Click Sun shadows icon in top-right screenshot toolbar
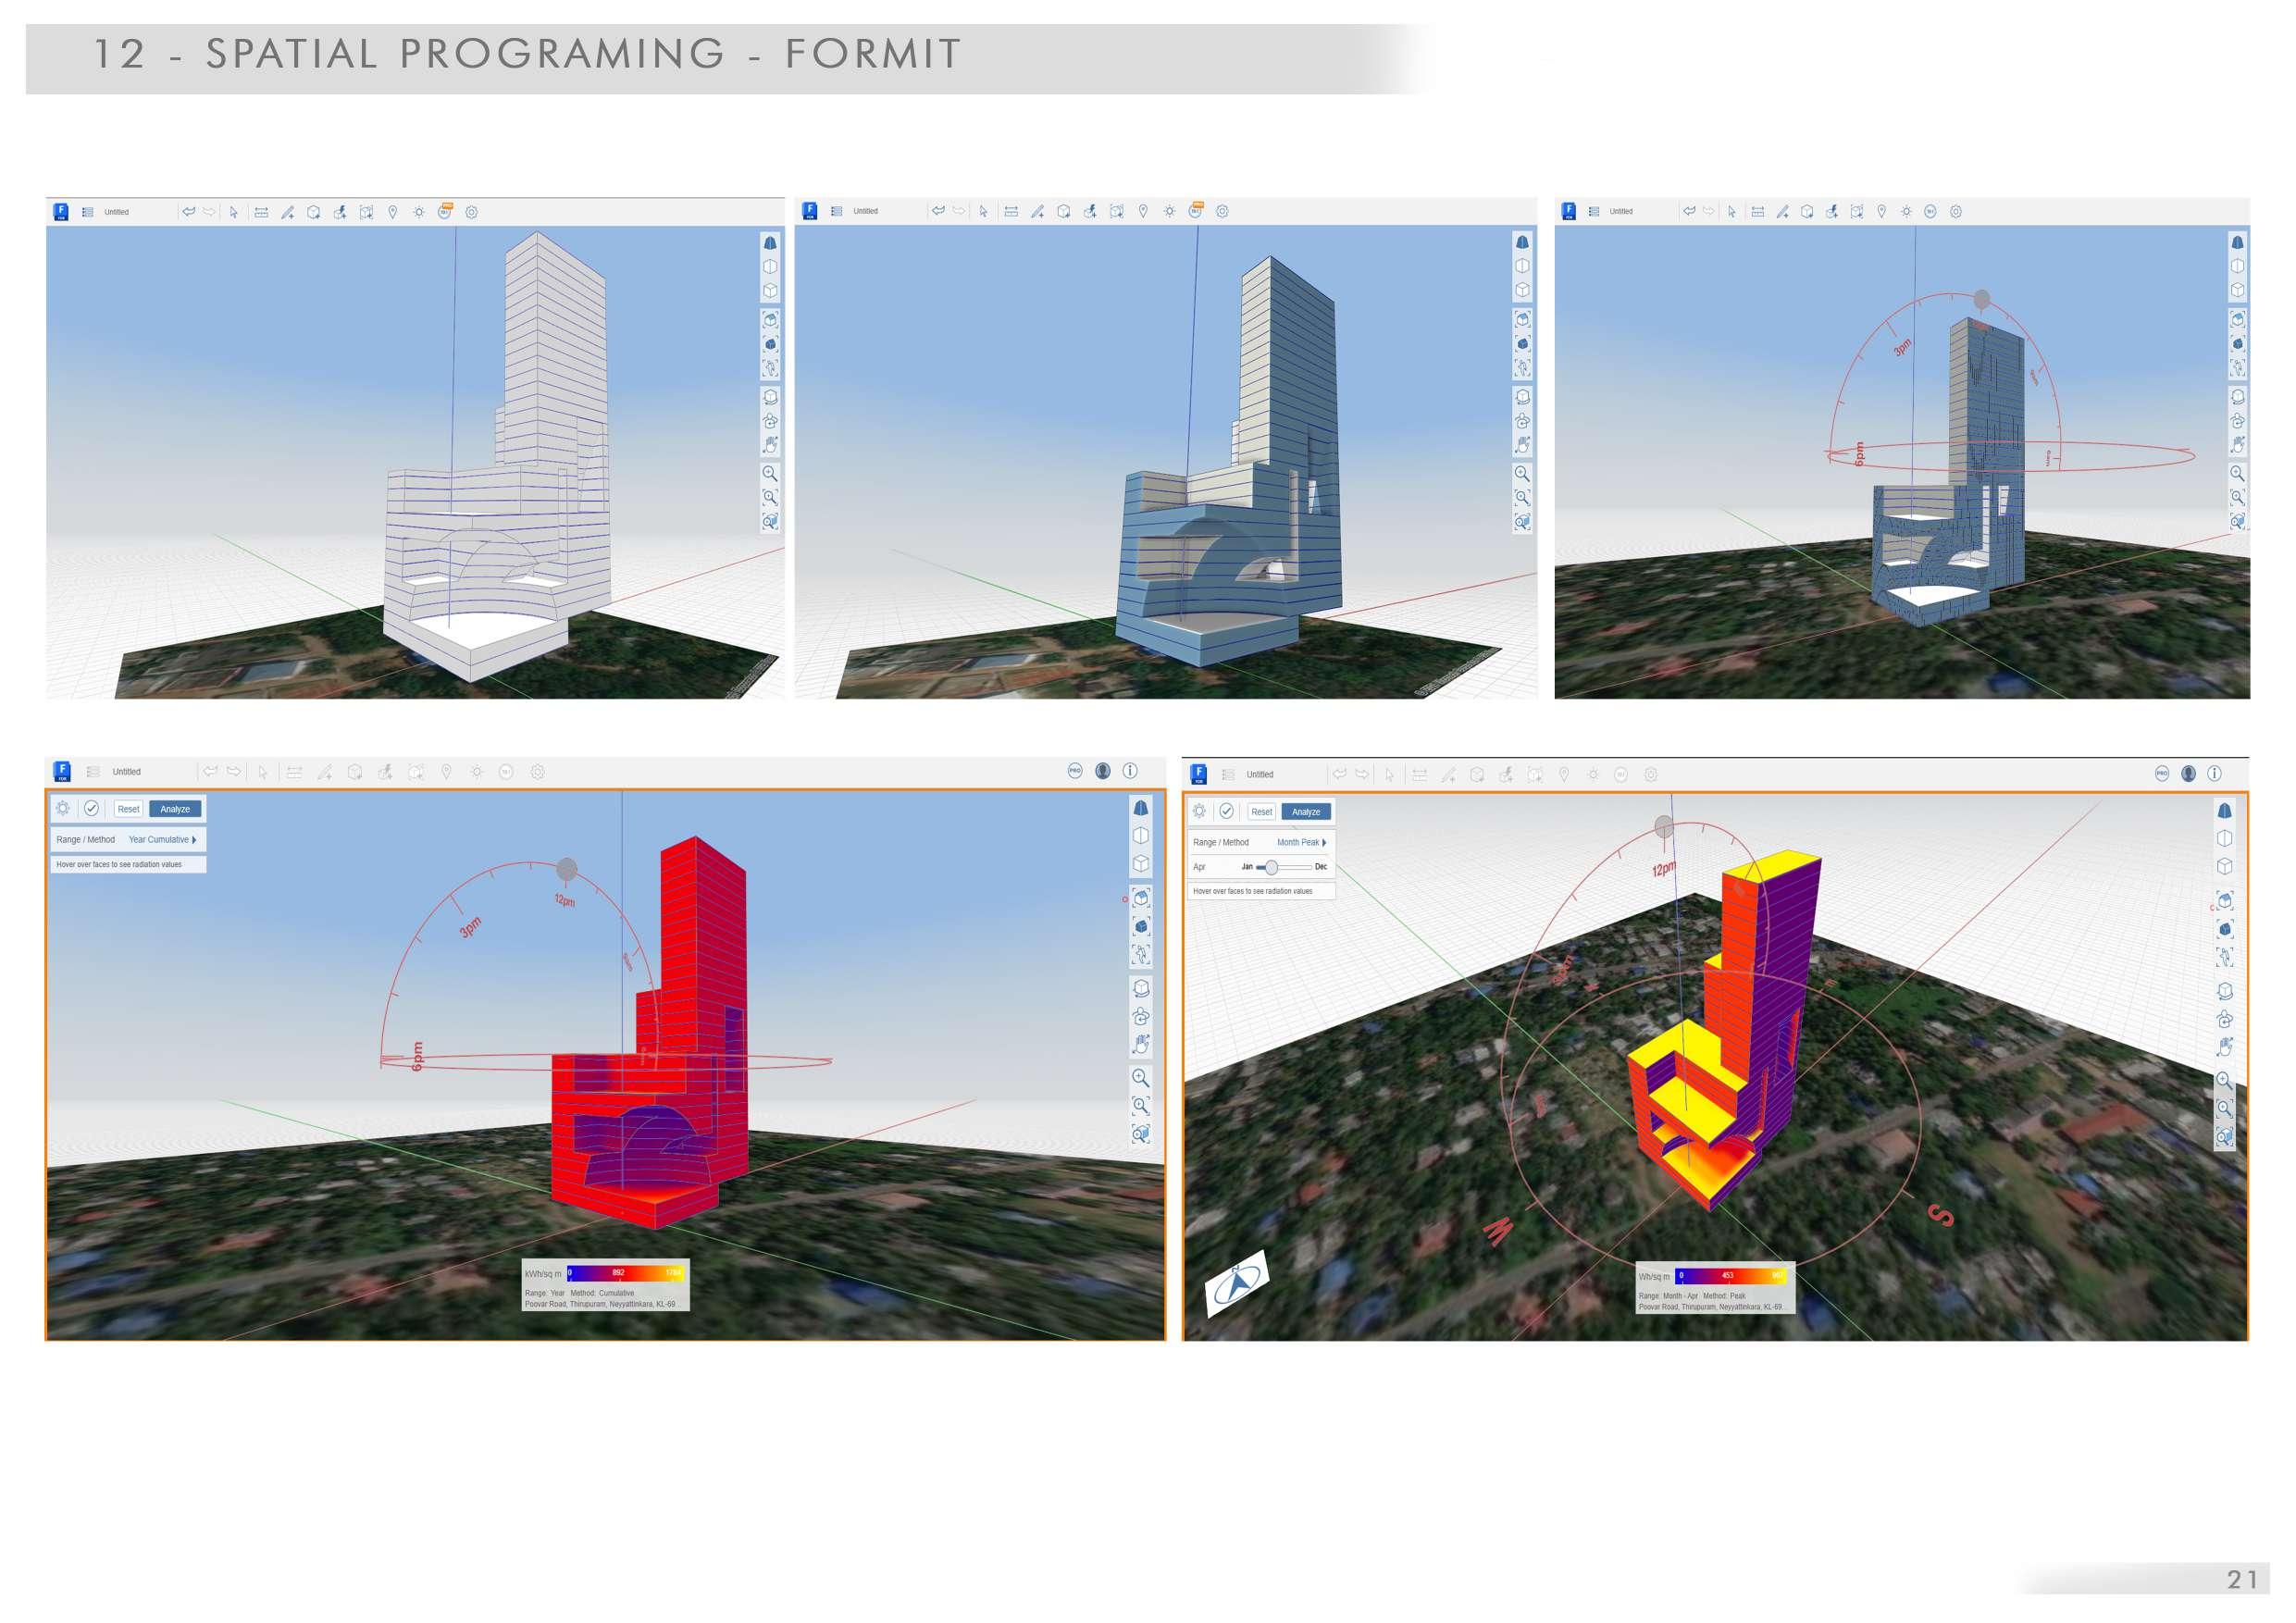Viewport: 2296px width, 1623px height. (1906, 211)
